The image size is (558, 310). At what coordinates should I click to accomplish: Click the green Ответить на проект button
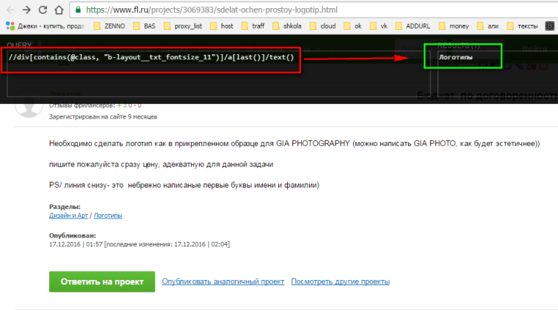point(101,281)
